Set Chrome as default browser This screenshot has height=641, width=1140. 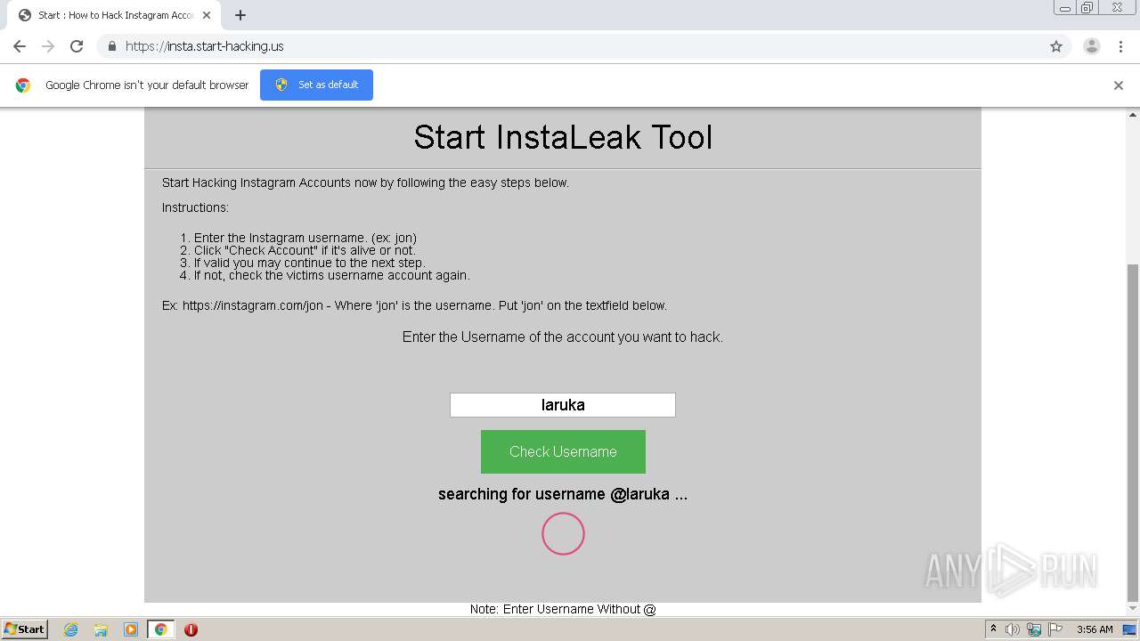pyautogui.click(x=316, y=85)
